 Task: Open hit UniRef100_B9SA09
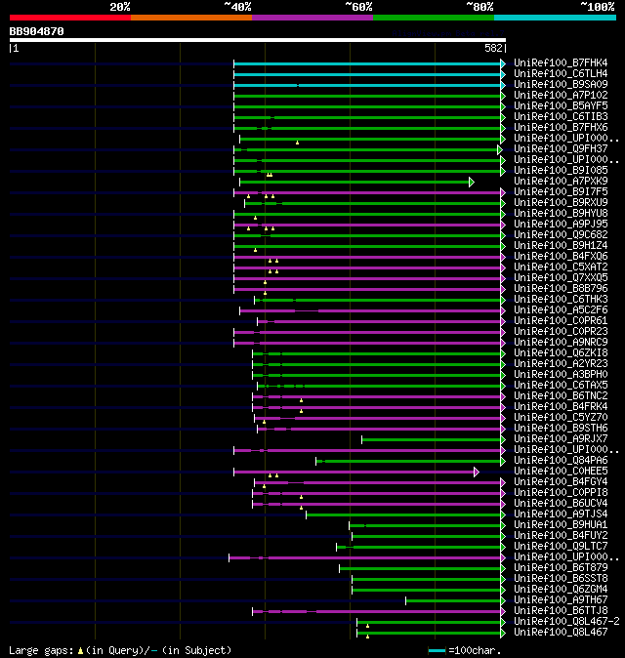pyautogui.click(x=561, y=84)
